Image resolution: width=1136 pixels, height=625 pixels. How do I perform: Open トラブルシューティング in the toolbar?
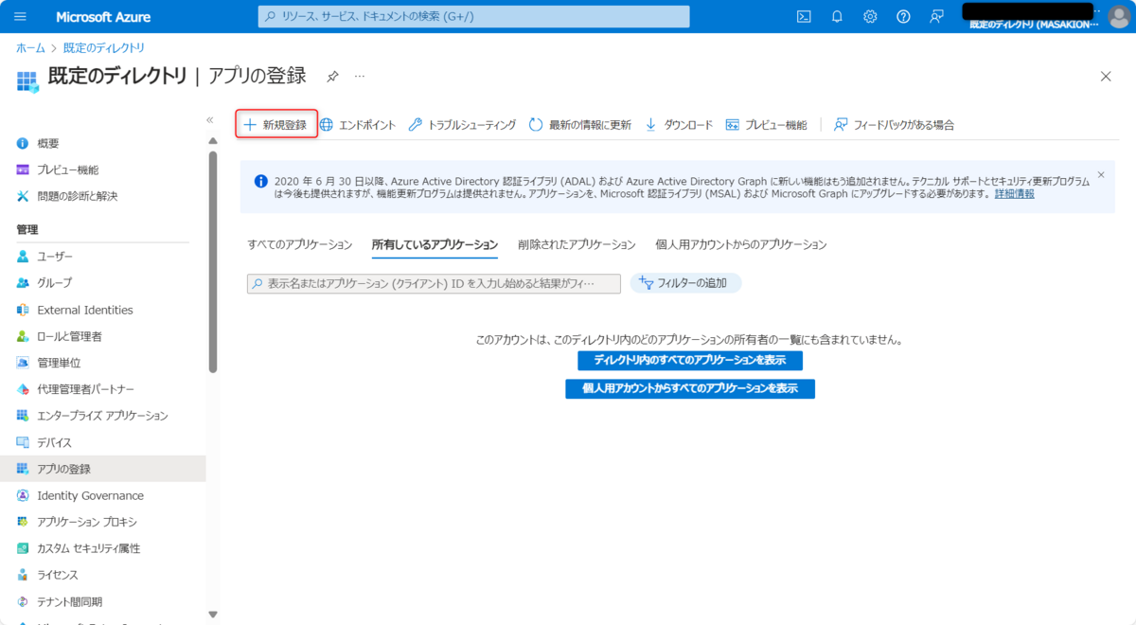[x=462, y=125]
